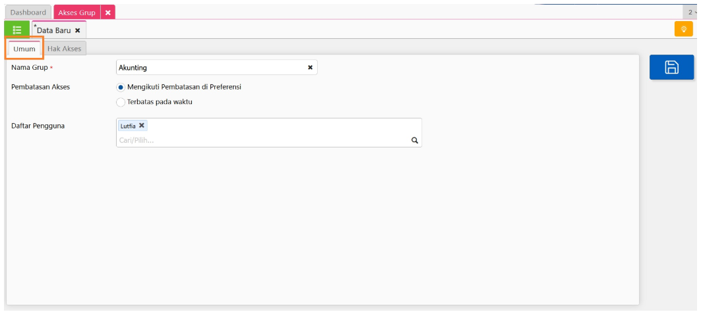Image resolution: width=701 pixels, height=312 pixels.
Task: Switch to the Hak Akses tab
Action: (64, 49)
